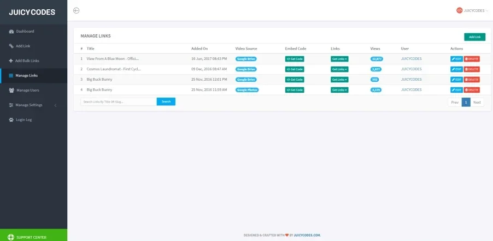This screenshot has height=241, width=493.
Task: Click the JUICYCODES red avatar icon
Action: pyautogui.click(x=459, y=10)
